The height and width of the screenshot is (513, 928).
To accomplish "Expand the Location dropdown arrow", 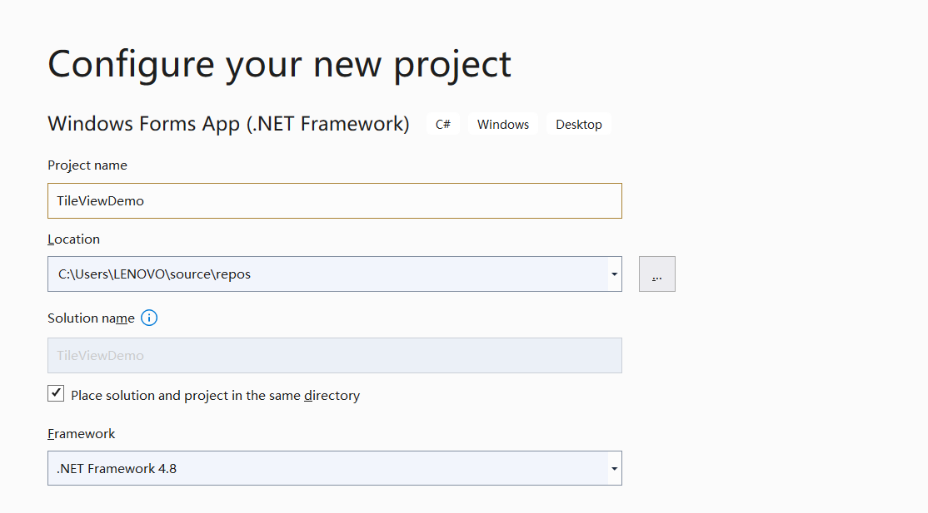I will [614, 274].
